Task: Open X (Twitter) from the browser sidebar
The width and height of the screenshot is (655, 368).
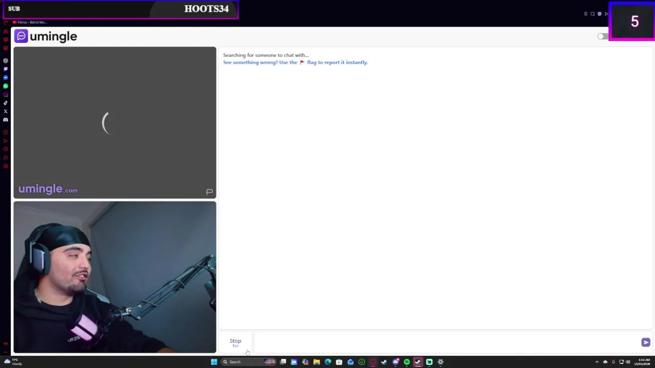Action: pos(6,111)
